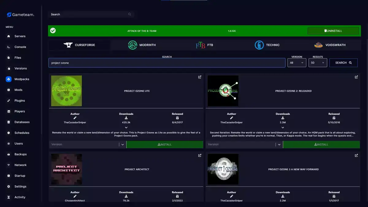Select the FTB provider tab
Screen dimensions: 368x207
pos(204,45)
